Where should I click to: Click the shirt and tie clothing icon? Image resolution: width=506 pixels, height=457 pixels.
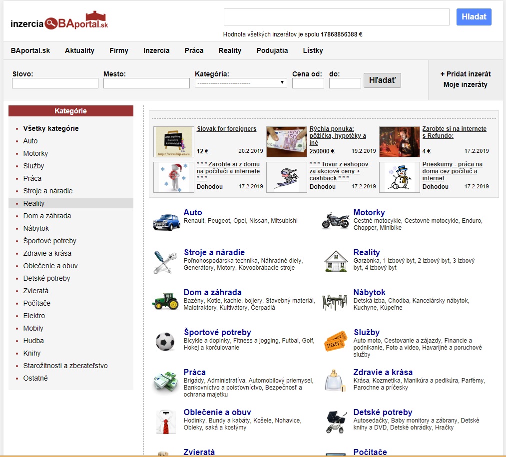click(165, 422)
